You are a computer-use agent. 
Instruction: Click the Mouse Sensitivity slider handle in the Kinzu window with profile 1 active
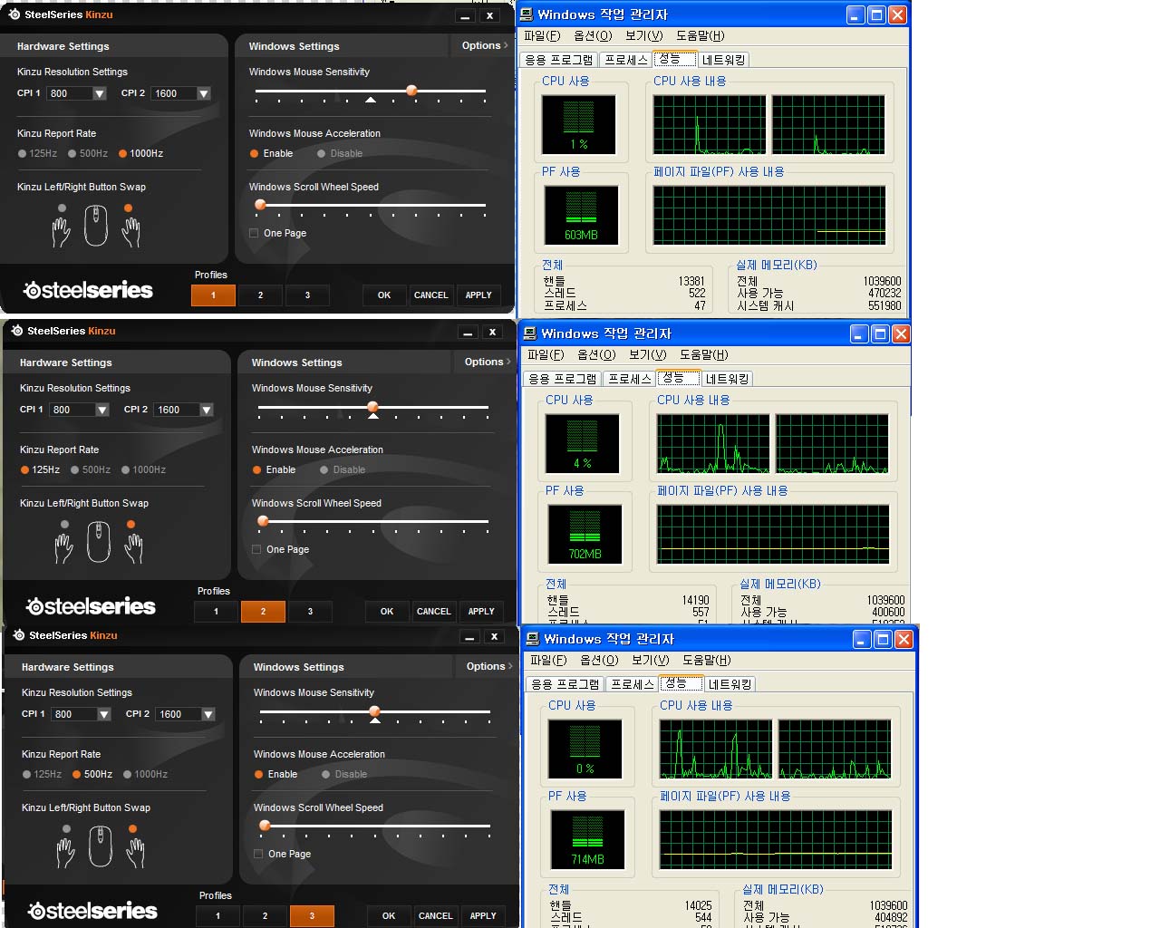pyautogui.click(x=411, y=91)
